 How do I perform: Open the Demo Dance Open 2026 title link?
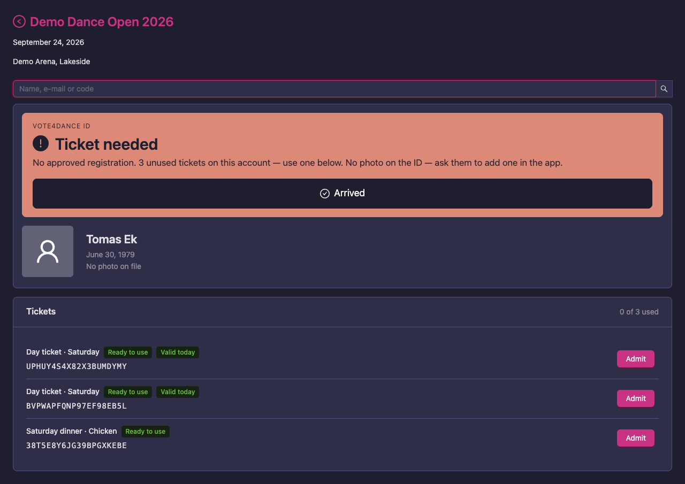102,21
